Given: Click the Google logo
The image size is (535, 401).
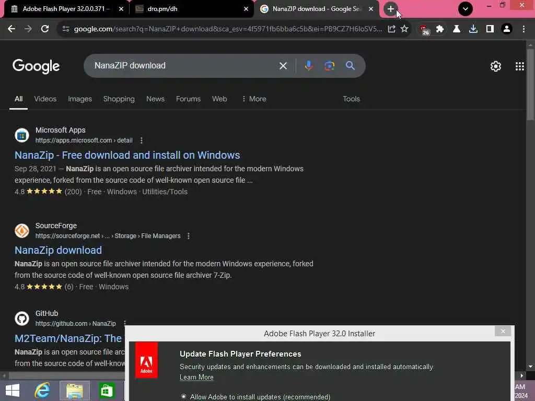Looking at the screenshot, I should click(x=36, y=66).
